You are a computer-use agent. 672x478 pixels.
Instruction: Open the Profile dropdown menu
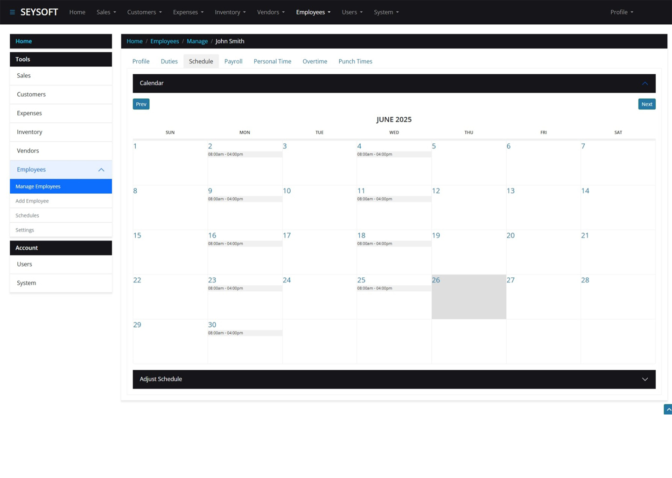(622, 12)
